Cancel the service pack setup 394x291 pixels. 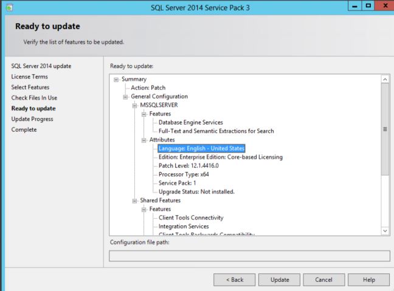coord(324,279)
